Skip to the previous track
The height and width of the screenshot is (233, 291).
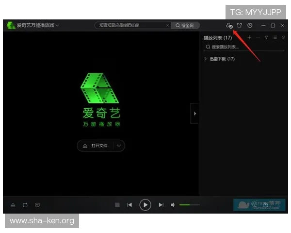pos(129,205)
